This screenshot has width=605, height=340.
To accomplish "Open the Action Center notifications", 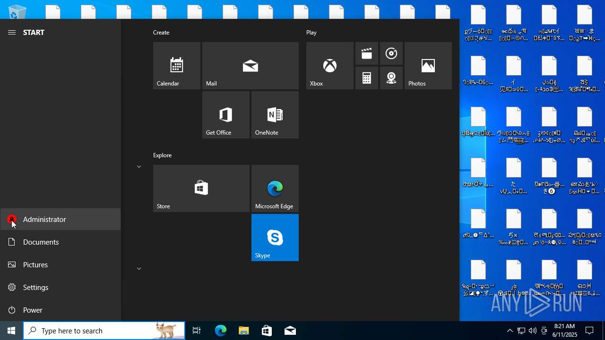I will (589, 331).
